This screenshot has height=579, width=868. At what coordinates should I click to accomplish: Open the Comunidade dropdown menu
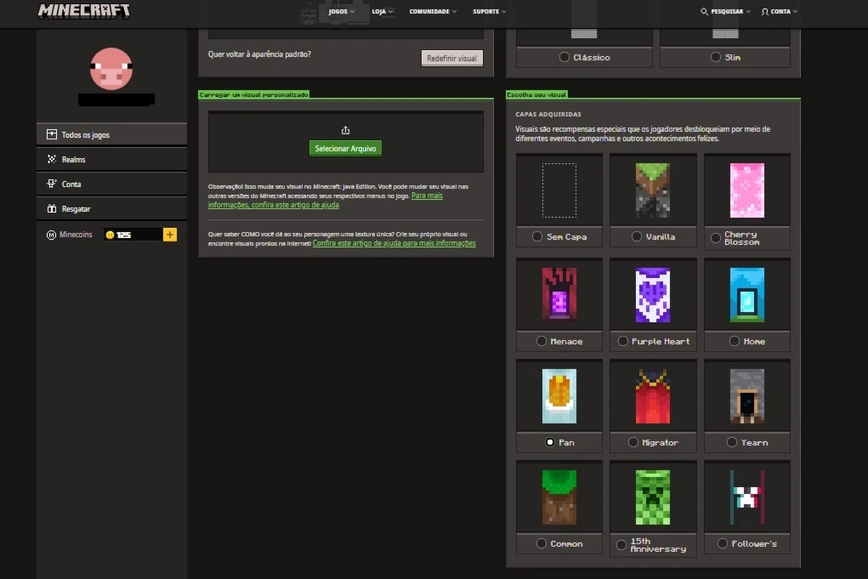[x=433, y=11]
